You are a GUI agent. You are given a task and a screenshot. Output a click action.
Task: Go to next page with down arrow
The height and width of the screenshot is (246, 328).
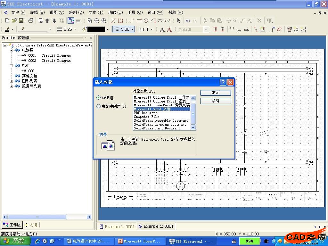tap(54, 20)
